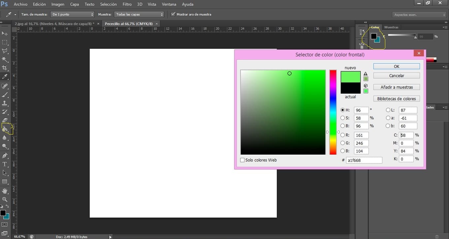449x239 pixels.
Task: Select the Eraser tool
Action: pos(5,121)
